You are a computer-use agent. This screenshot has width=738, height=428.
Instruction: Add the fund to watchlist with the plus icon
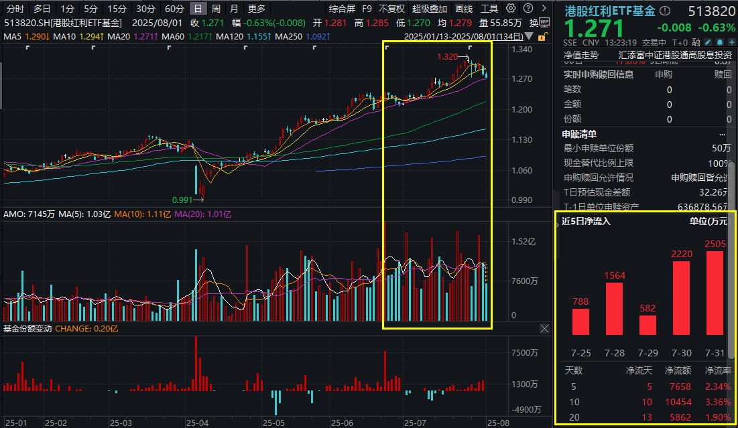[731, 42]
